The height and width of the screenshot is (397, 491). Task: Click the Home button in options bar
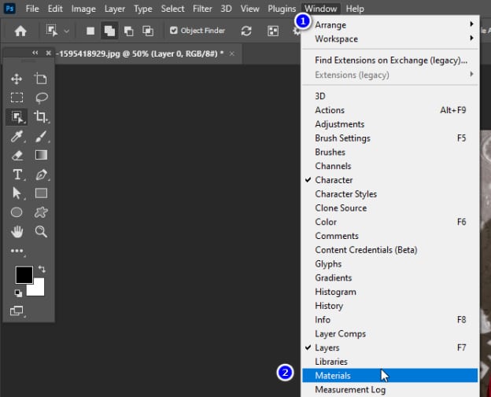tap(20, 31)
